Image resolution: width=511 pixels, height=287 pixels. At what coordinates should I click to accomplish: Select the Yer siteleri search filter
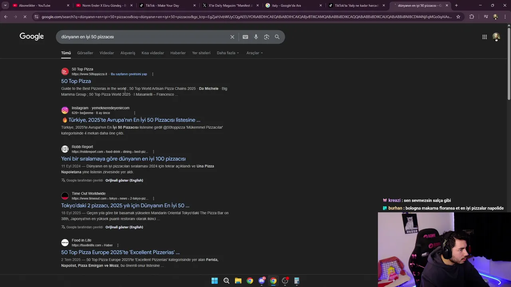(x=201, y=53)
